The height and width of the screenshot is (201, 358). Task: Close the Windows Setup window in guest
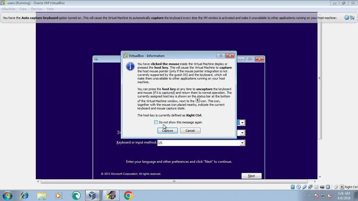click(259, 59)
